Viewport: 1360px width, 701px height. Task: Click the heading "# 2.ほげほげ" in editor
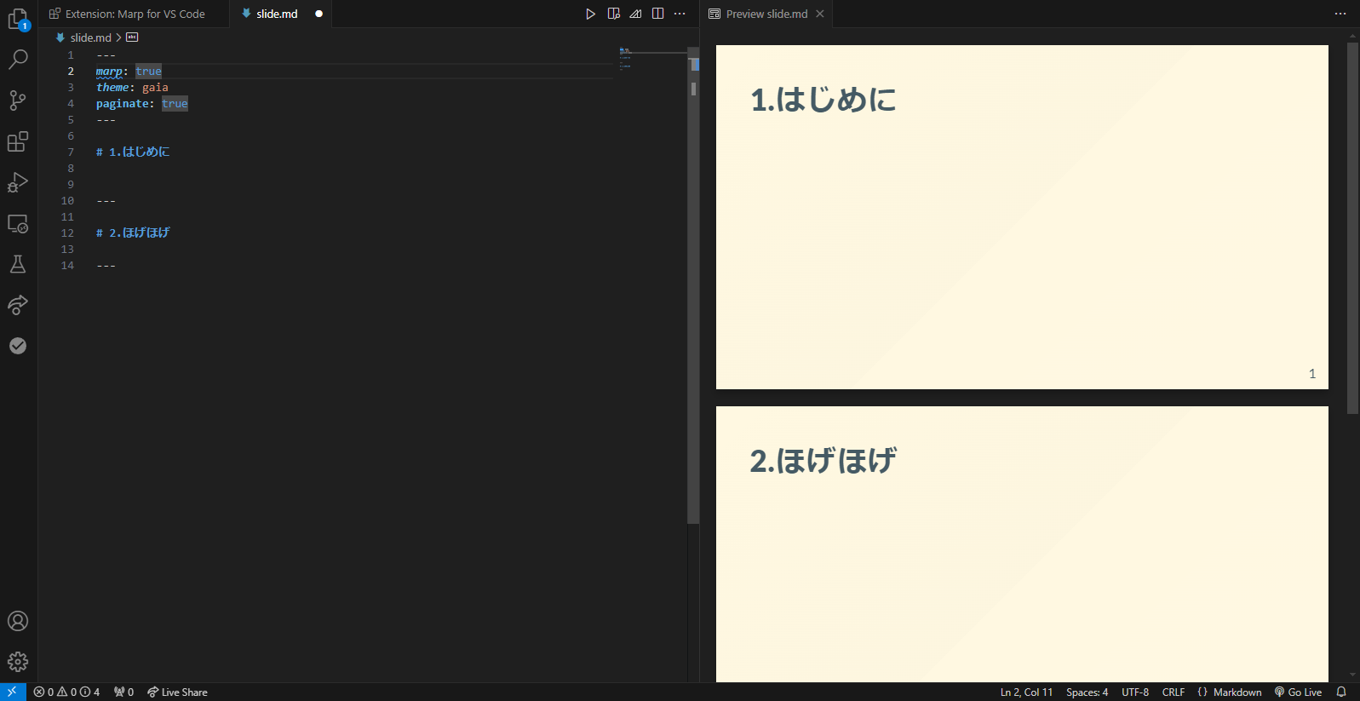tap(133, 233)
